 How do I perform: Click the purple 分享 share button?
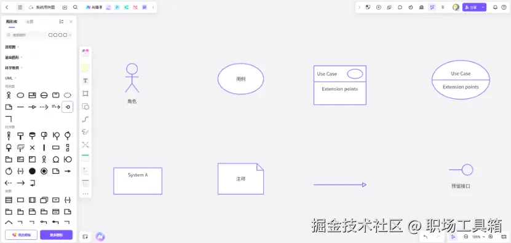tap(471, 7)
